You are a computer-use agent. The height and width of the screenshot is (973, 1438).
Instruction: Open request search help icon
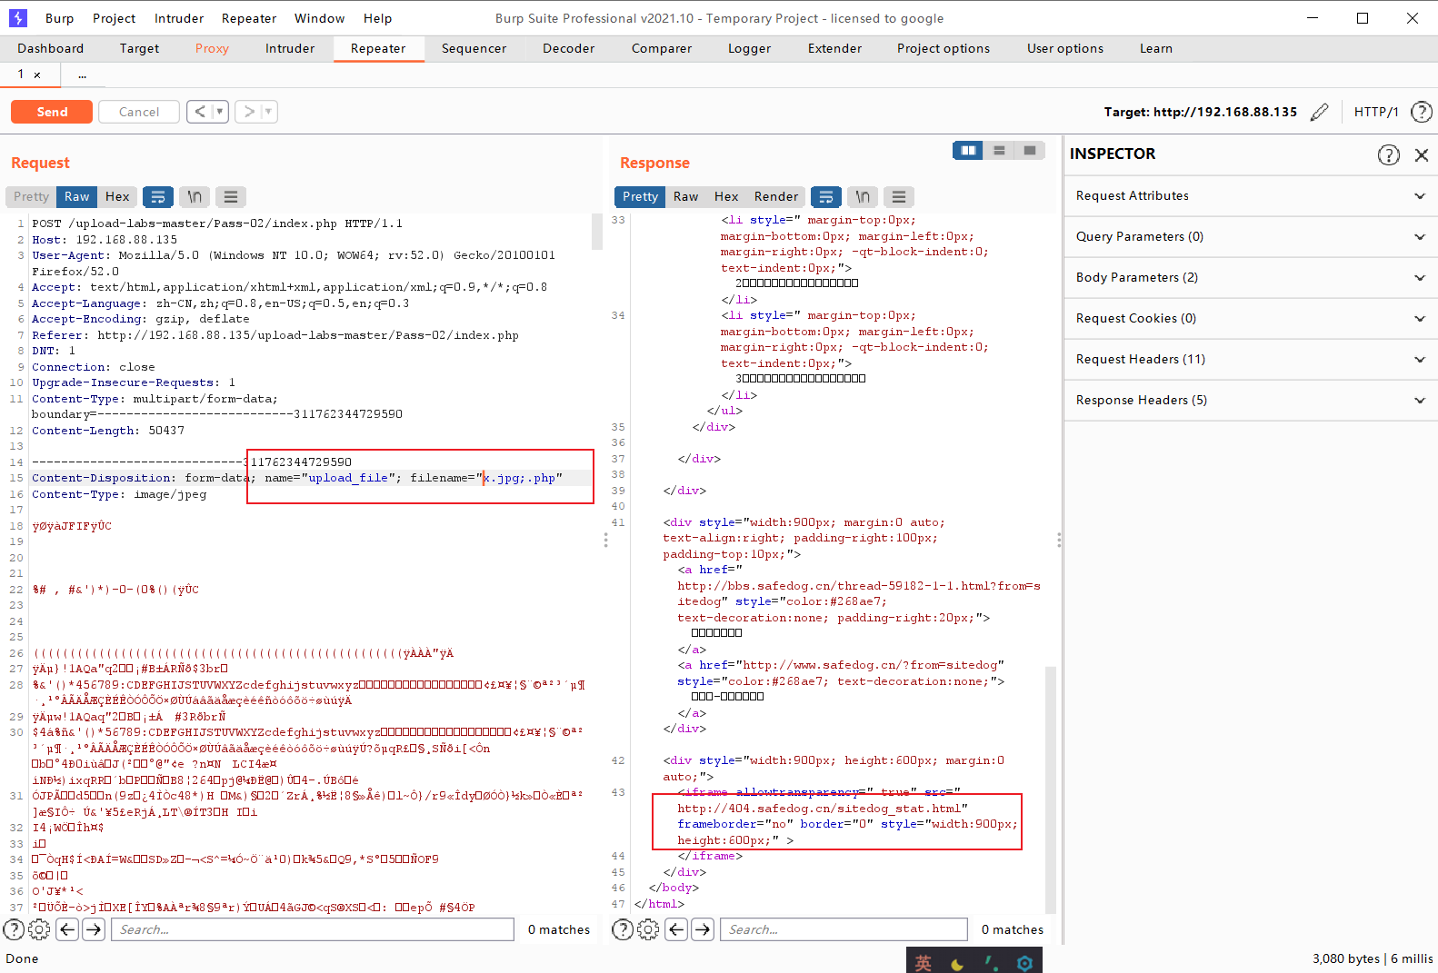[14, 929]
